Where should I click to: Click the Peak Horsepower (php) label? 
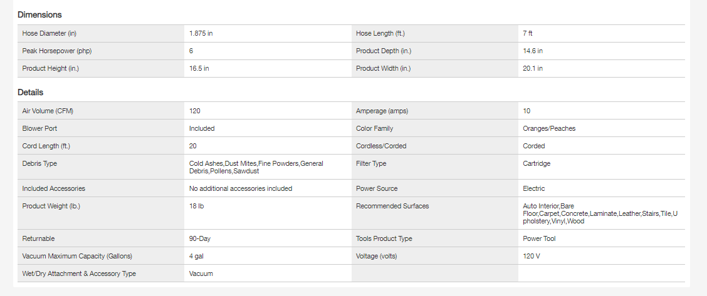pos(53,51)
